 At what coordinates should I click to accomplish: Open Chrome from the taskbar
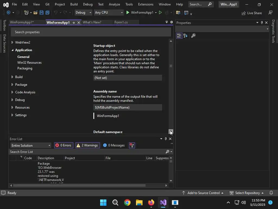point(127,202)
